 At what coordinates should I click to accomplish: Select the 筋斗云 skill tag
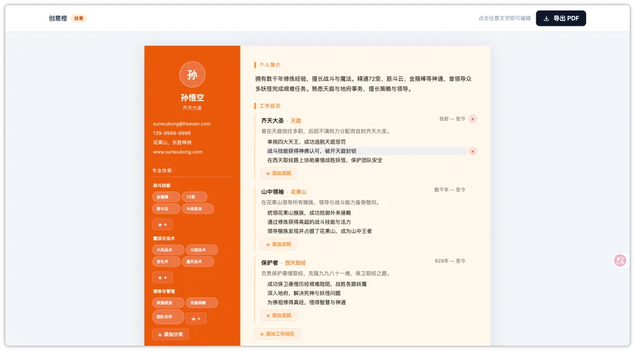point(166,208)
